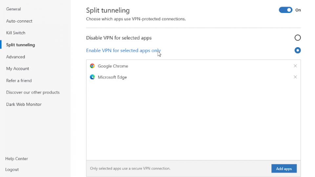This screenshot has height=177, width=315.
Task: Select Disable VPN for selected apps radio
Action: (x=298, y=38)
